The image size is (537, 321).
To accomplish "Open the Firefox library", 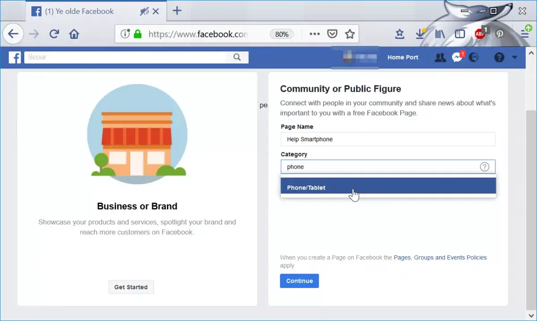I will click(x=440, y=34).
